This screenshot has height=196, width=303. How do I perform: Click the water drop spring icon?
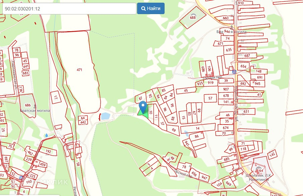[x=47, y=135]
